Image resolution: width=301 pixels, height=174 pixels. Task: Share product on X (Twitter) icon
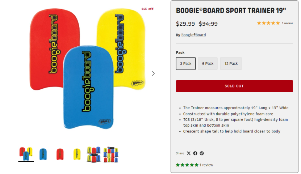[189, 153]
